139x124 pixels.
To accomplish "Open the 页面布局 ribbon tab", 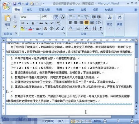I will [x=44, y=10].
